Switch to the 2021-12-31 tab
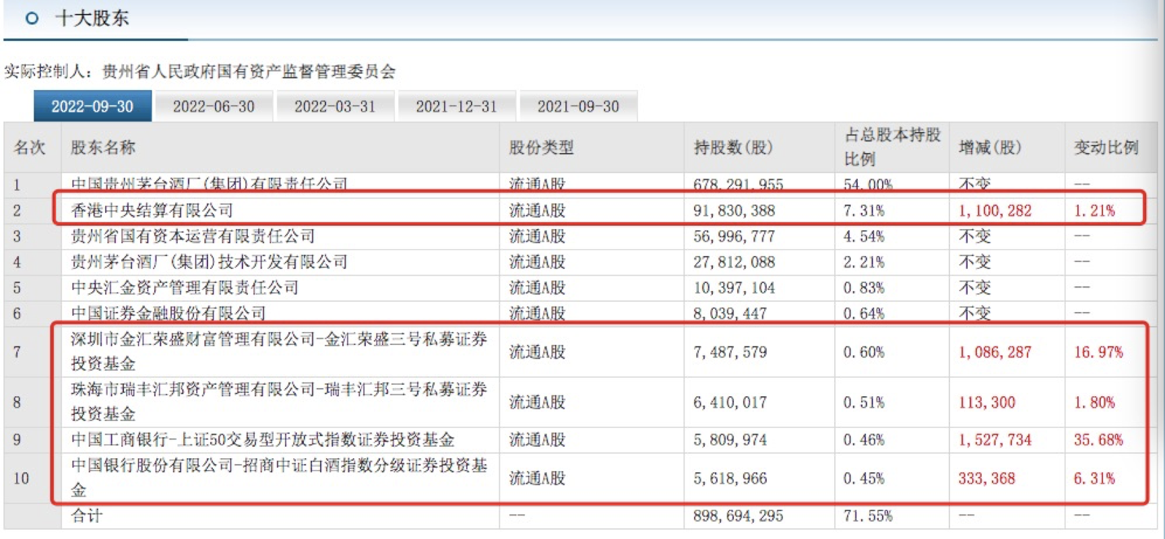 tap(456, 106)
